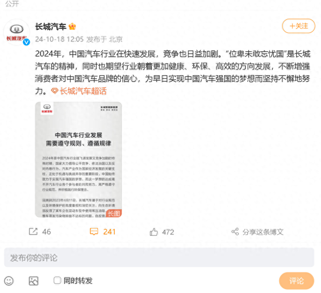The image size is (321, 293).
Task: Click the diamond icon before 长城汽车超话
Action: coord(55,91)
